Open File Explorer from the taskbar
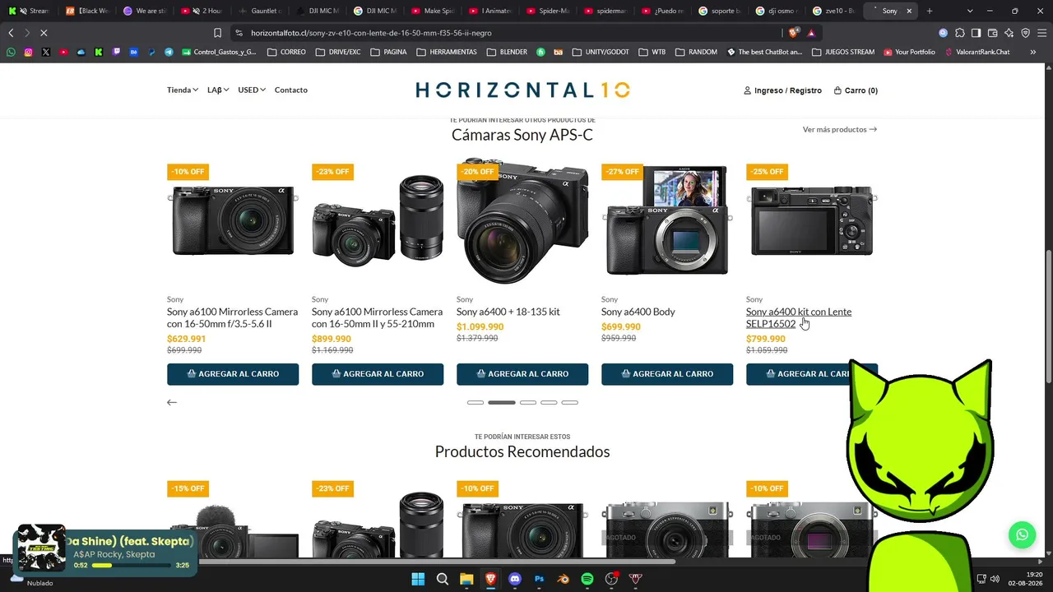Screen dimensions: 1053x592 coord(466,579)
